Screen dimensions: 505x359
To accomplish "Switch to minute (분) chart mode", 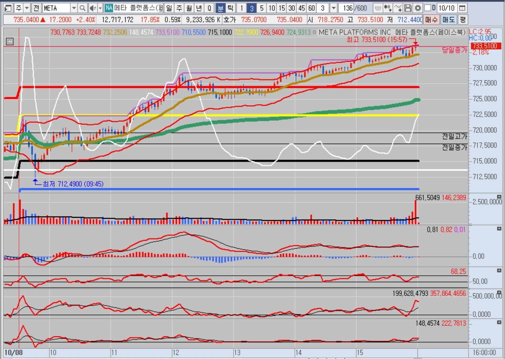I will pyautogui.click(x=220, y=8).
